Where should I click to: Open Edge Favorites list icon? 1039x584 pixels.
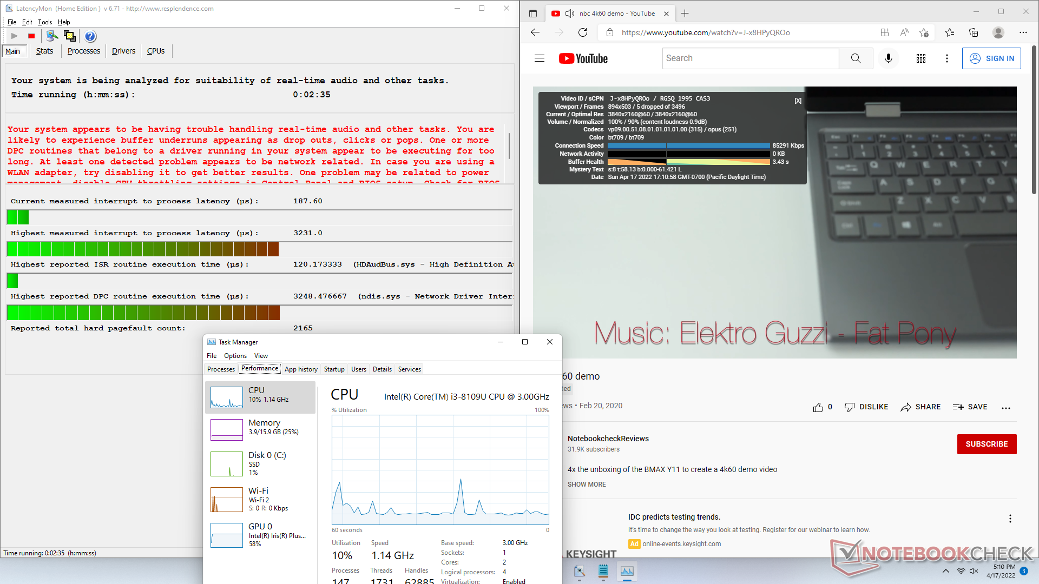[x=950, y=32]
